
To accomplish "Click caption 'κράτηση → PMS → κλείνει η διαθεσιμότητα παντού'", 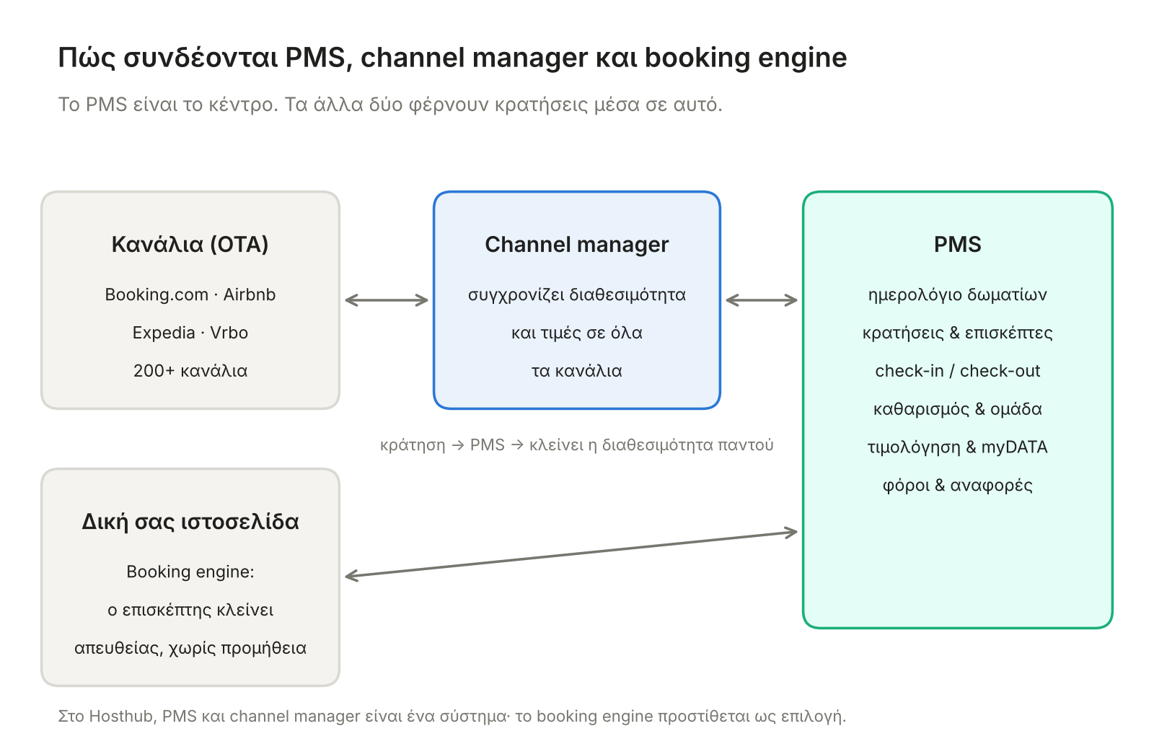I will [x=577, y=445].
